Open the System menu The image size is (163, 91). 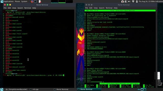(24, 2)
